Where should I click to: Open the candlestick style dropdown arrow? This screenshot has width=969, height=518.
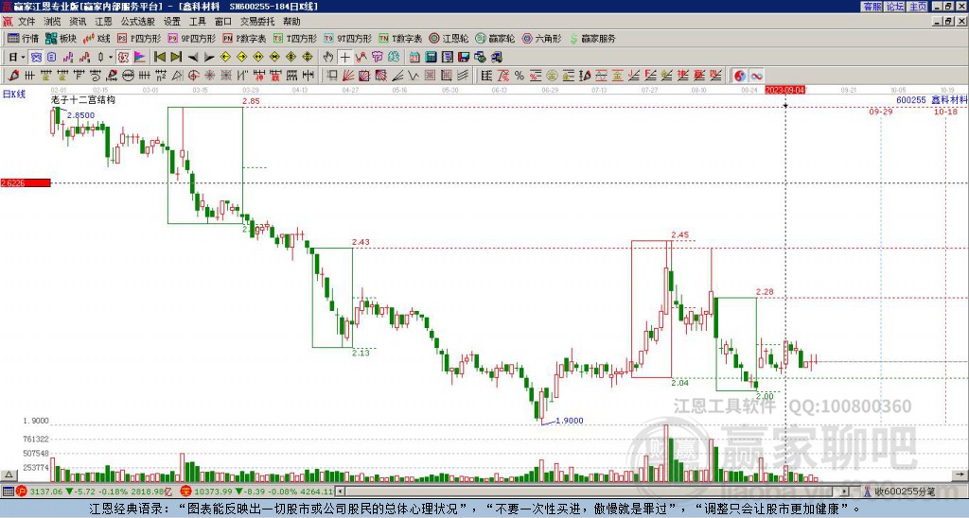coord(111,57)
